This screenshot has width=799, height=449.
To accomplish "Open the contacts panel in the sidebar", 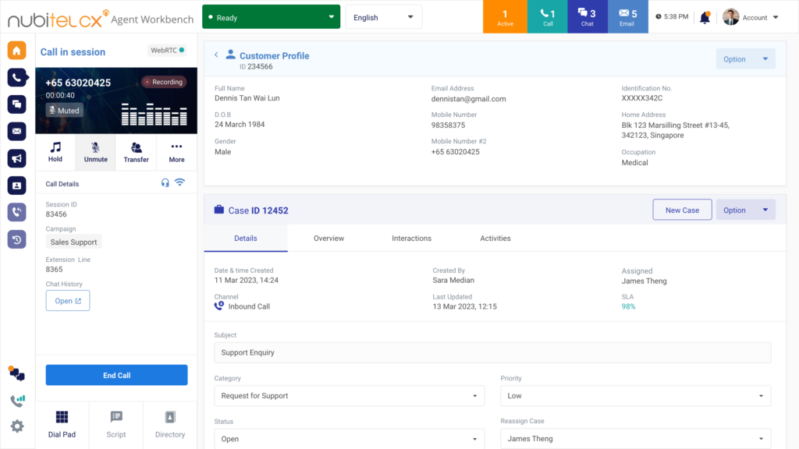I will click(x=16, y=185).
